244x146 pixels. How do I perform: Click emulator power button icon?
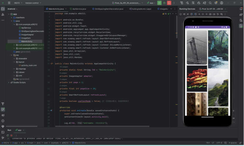point(181,14)
